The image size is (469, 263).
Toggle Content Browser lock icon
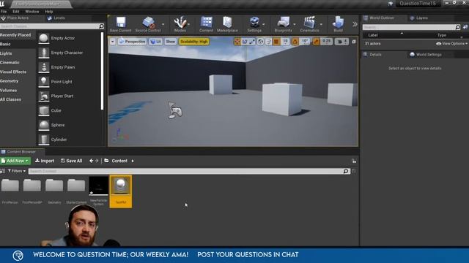point(354,161)
